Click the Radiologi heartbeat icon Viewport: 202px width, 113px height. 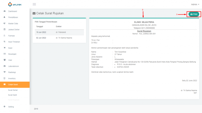click(4, 72)
